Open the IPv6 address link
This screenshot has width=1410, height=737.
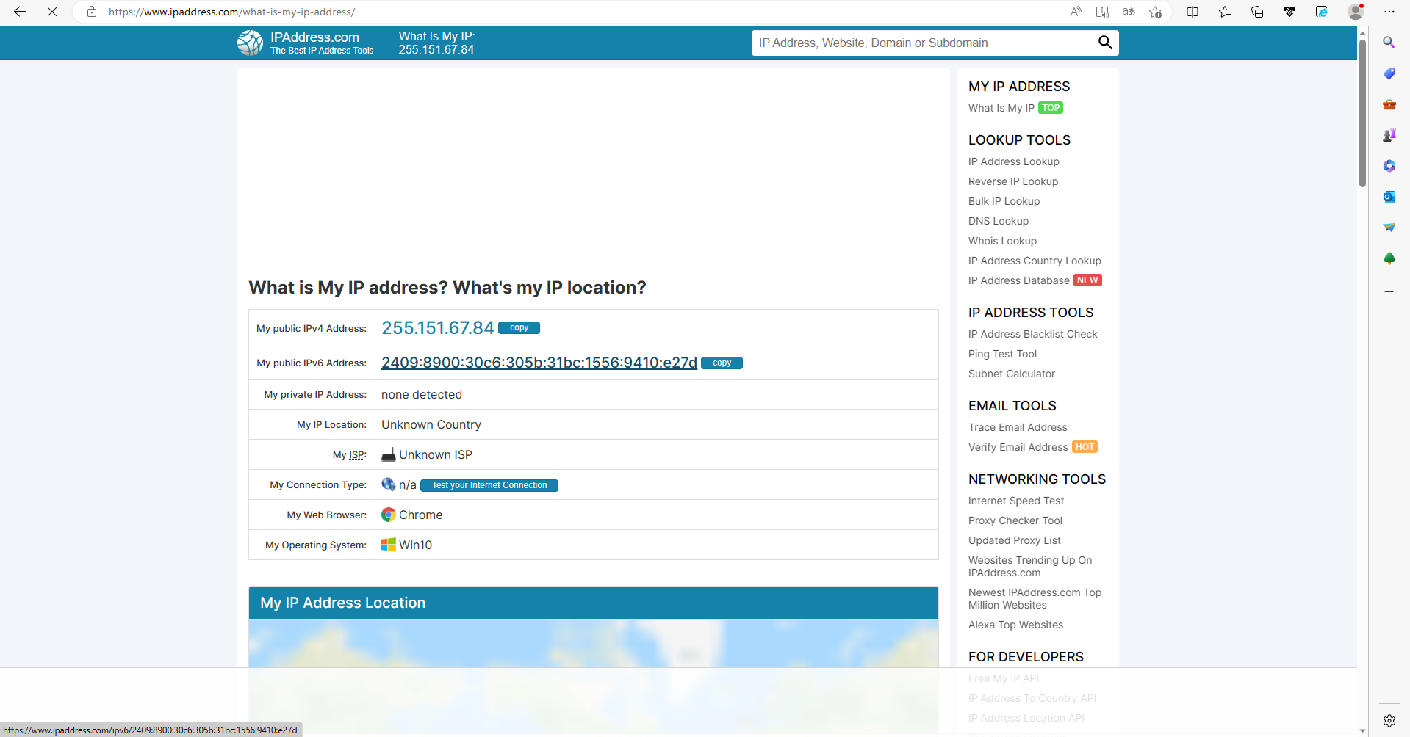click(539, 363)
